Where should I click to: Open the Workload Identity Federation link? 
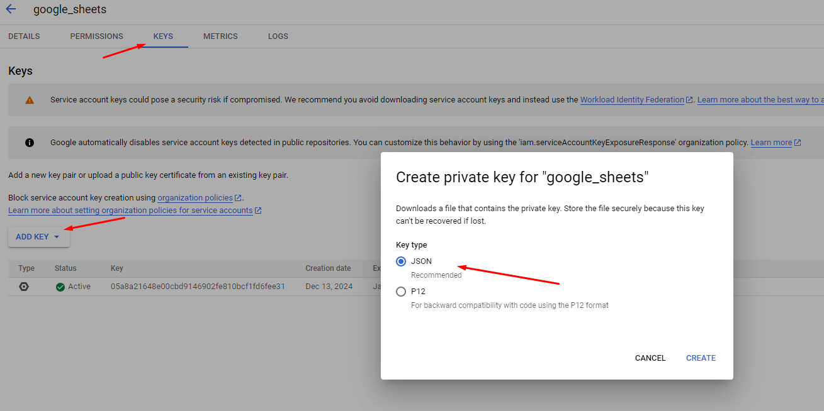(633, 99)
